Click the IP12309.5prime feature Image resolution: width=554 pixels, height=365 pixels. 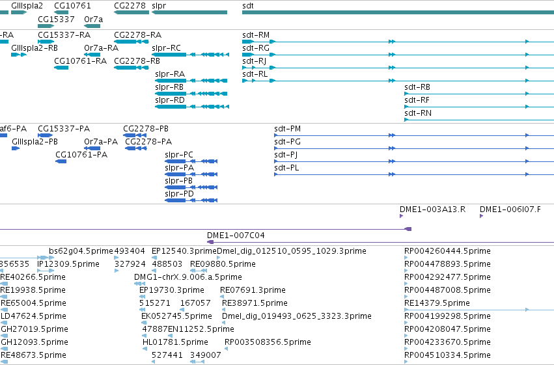pyautogui.click(x=46, y=271)
